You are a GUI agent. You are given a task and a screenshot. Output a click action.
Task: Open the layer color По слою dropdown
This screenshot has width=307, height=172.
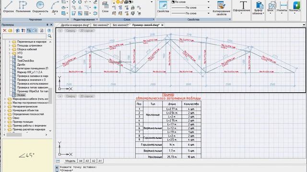point(209,2)
